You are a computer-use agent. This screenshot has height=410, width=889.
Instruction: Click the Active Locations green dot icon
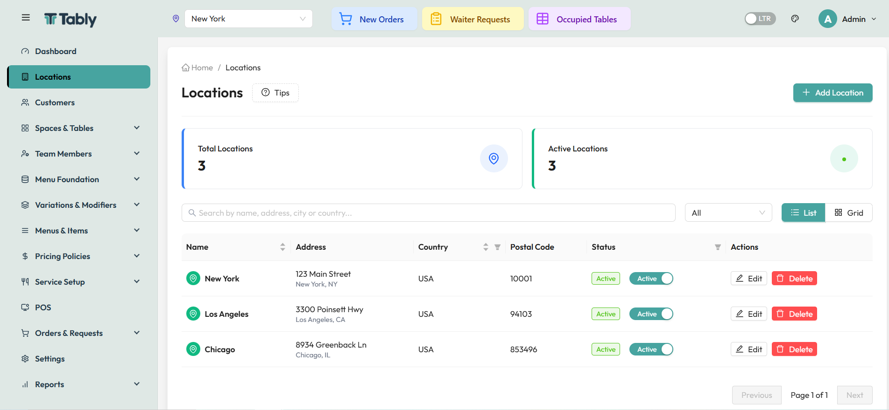click(844, 159)
